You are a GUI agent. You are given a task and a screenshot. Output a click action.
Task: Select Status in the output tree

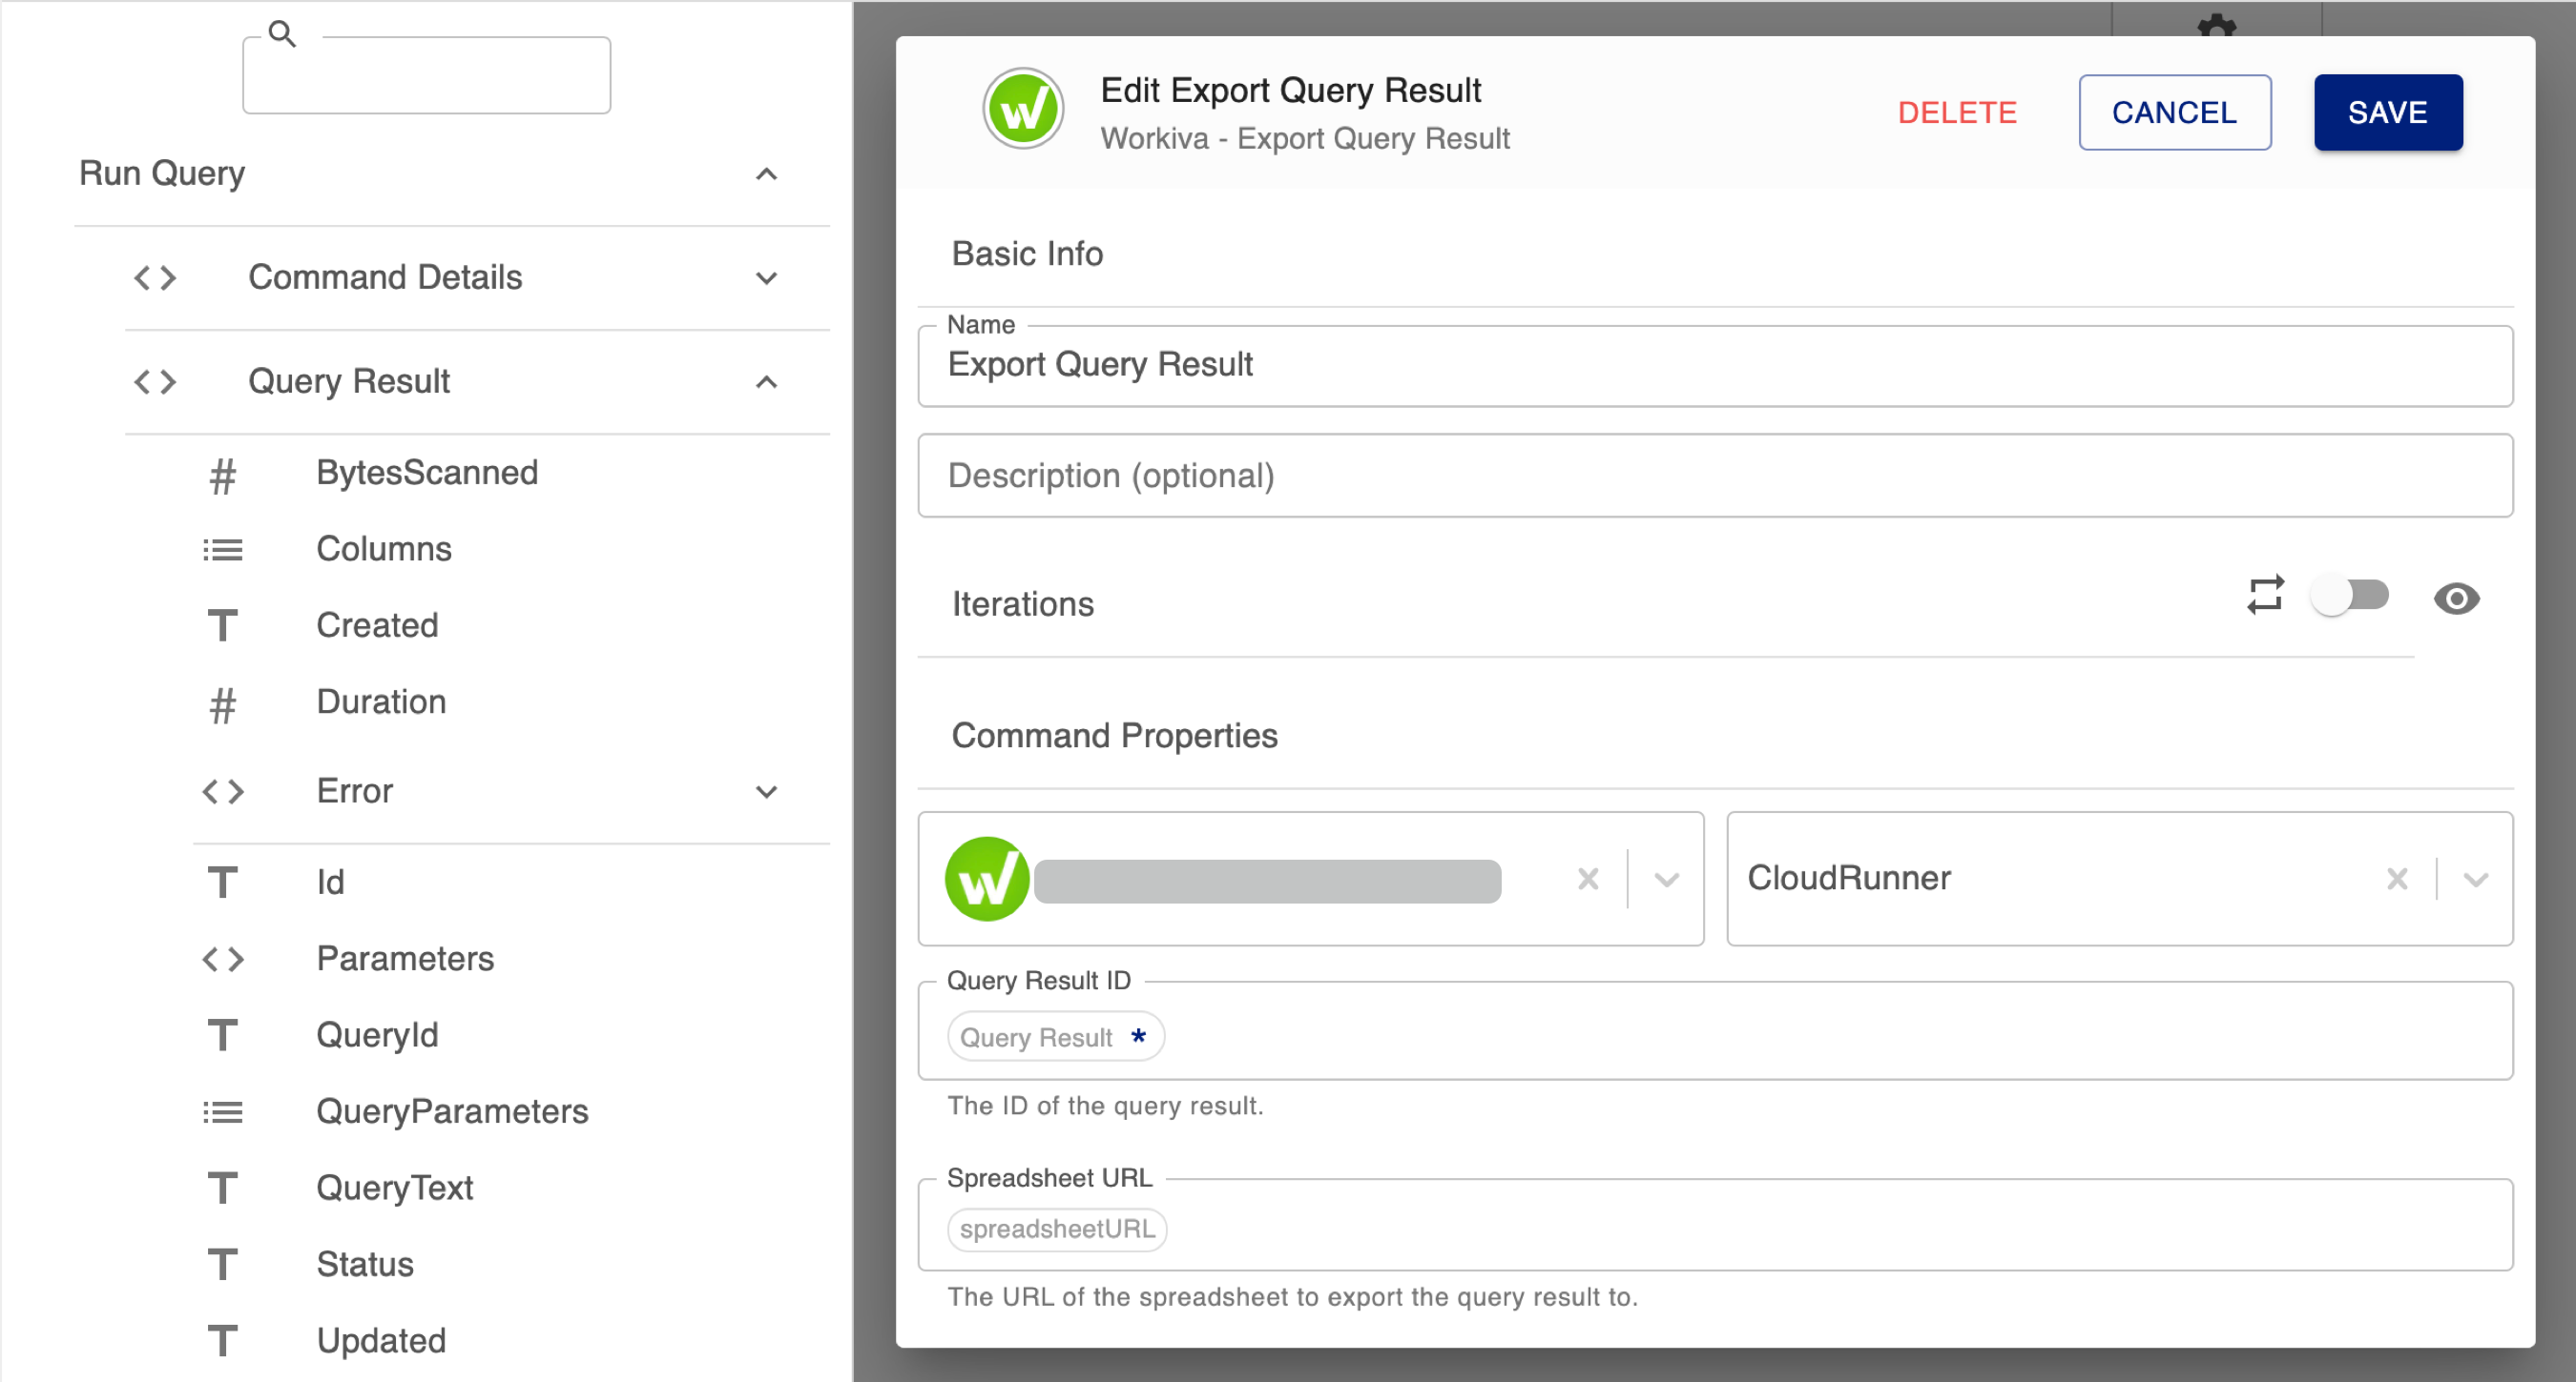click(365, 1265)
